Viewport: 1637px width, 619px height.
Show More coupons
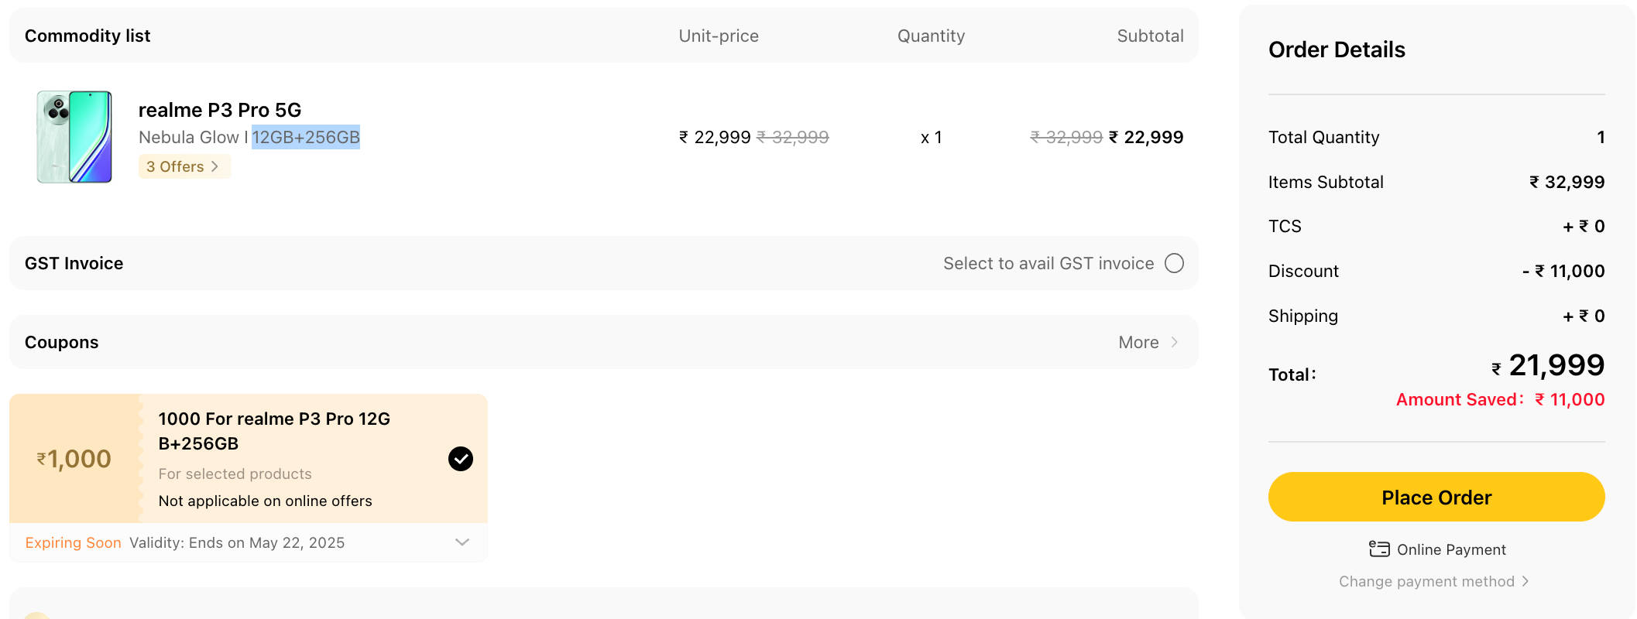coord(1148,342)
